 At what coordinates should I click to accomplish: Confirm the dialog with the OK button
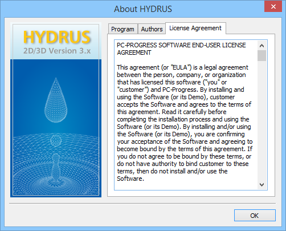[255, 216]
